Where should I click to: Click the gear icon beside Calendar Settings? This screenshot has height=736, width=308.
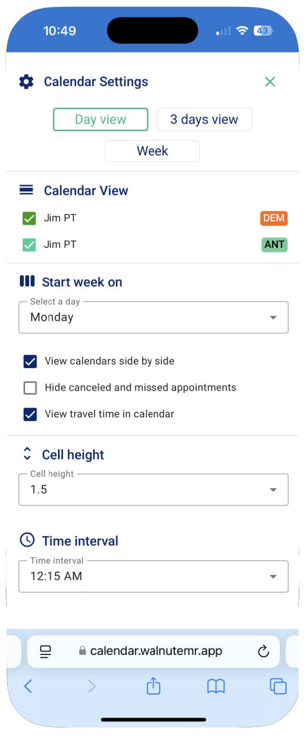[x=26, y=81]
